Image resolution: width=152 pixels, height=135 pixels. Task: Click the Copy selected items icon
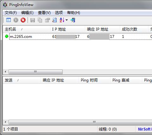click(40, 20)
